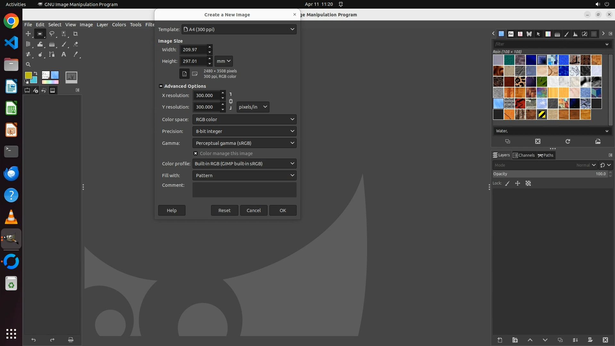Click the Zoom magnifier tool
The height and width of the screenshot is (346, 615).
28,64
